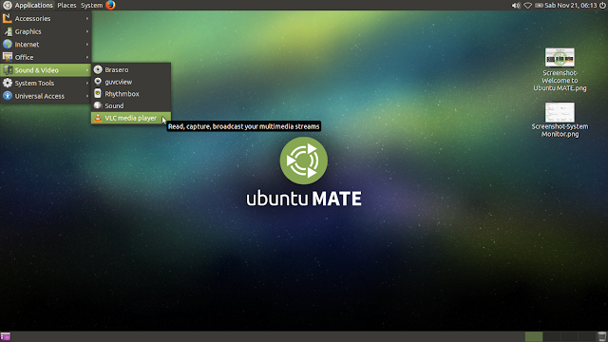
Task: Launch Firefox from the top panel
Action: coord(110,5)
